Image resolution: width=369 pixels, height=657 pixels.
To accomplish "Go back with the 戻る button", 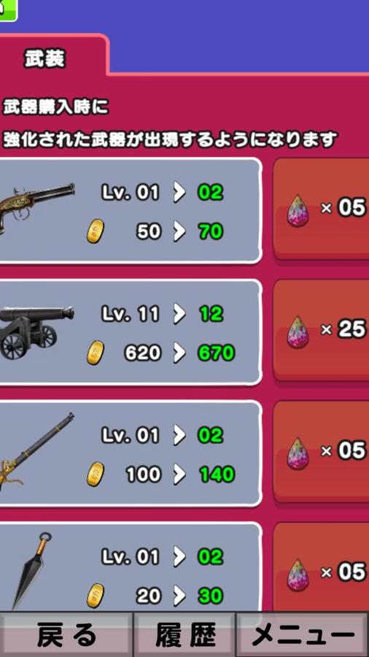I will 66,635.
